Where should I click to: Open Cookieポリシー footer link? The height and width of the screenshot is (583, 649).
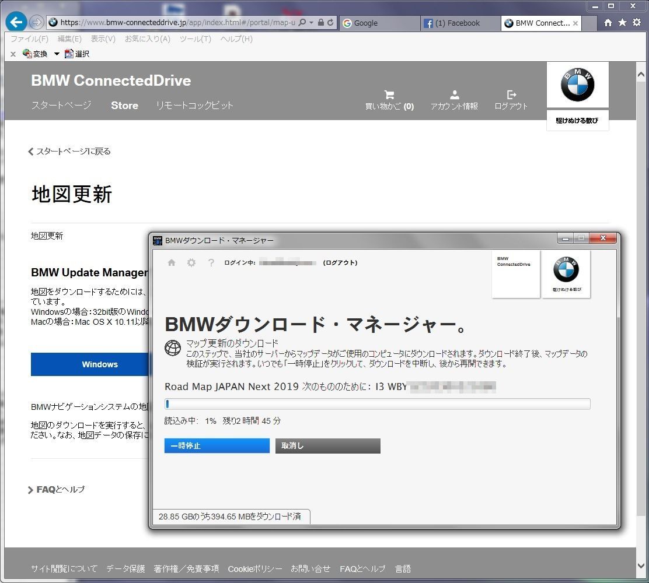pos(255,569)
